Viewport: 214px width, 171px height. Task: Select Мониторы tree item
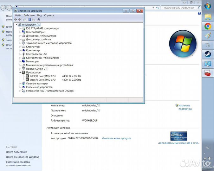tap(32, 61)
